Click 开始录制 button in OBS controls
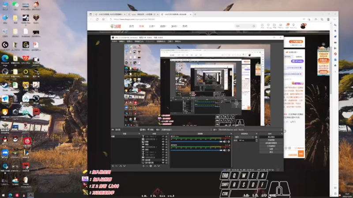The image size is (353, 198). point(271,140)
